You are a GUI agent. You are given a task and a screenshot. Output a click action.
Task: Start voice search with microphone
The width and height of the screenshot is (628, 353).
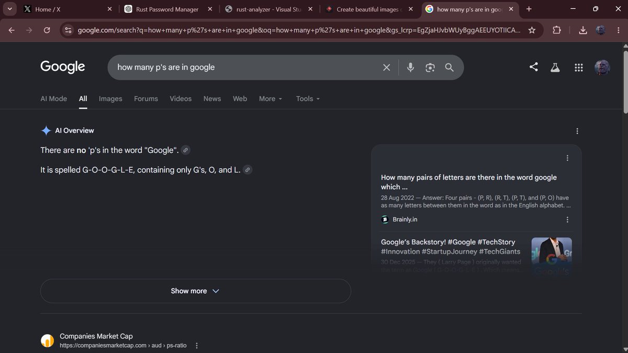tap(410, 67)
